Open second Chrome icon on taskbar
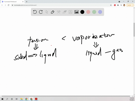The height and width of the screenshot is (101, 135). click(x=31, y=99)
